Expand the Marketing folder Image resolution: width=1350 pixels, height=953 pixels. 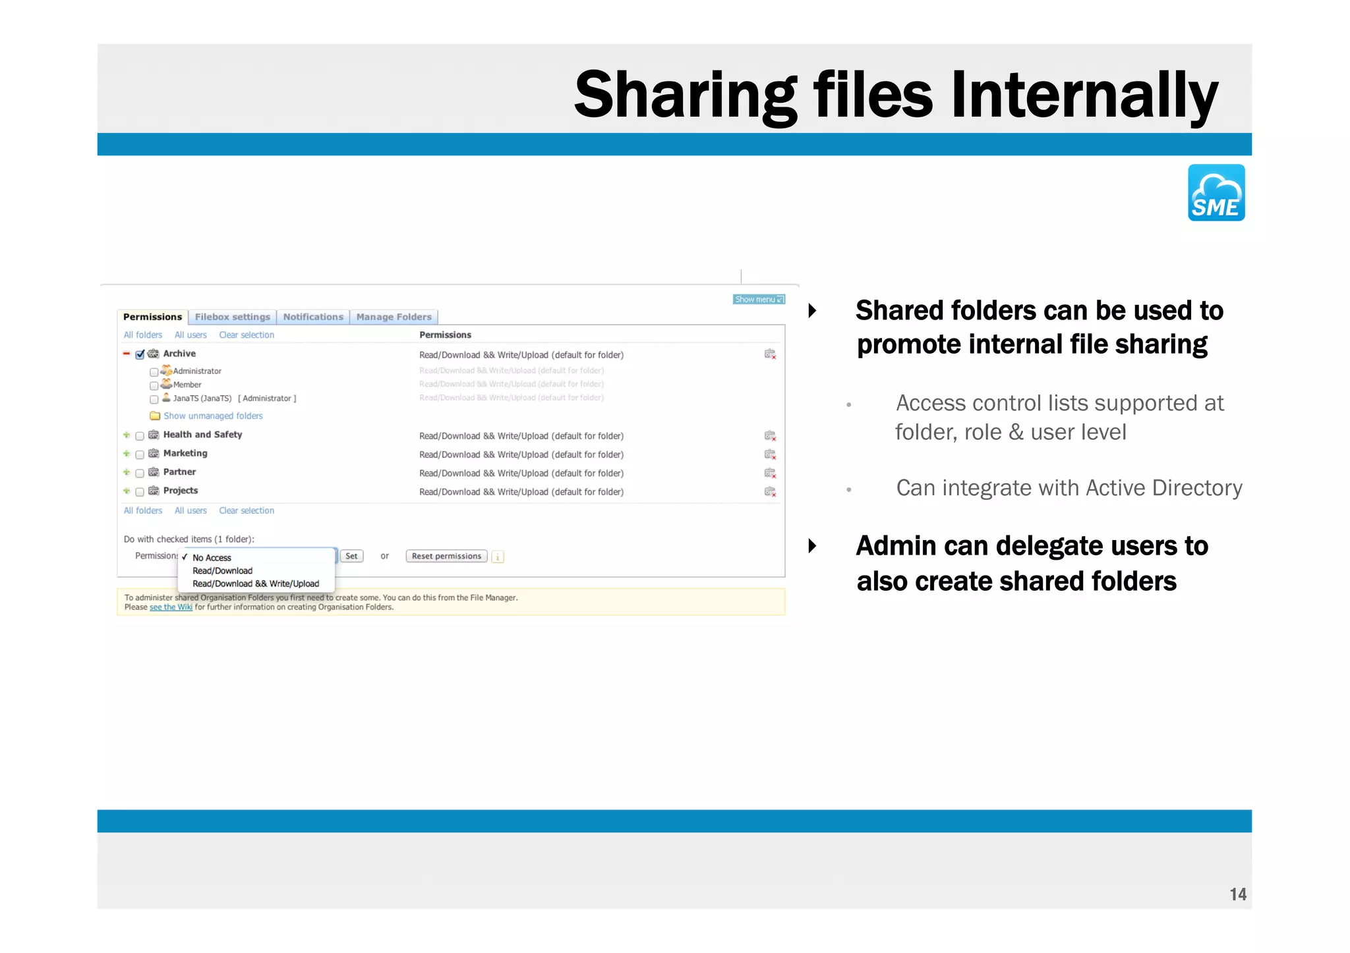pos(127,453)
